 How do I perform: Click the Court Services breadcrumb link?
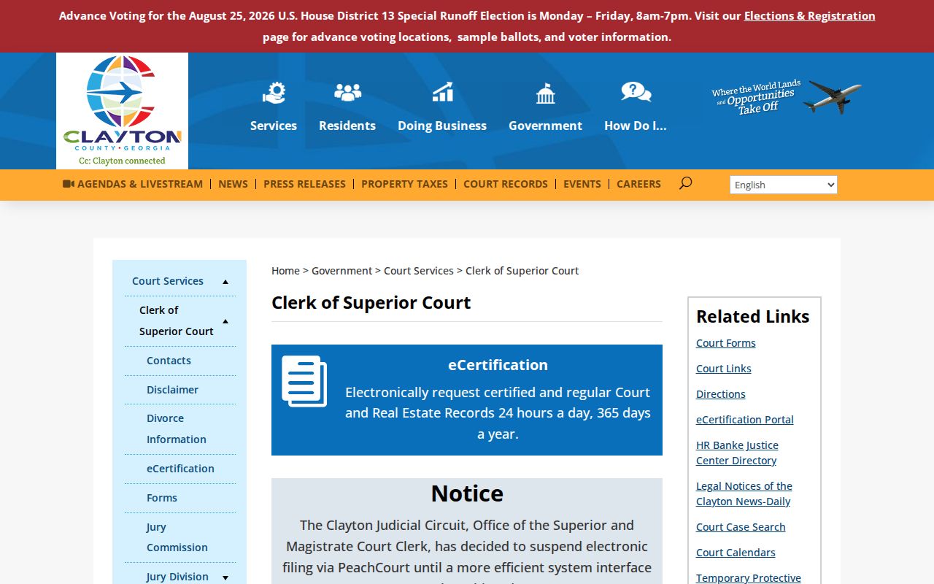pos(419,271)
